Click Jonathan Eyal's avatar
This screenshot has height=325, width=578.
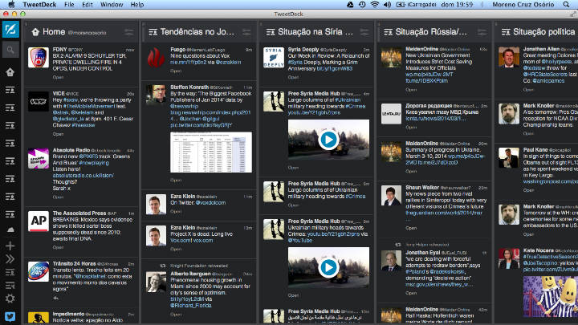[391, 261]
